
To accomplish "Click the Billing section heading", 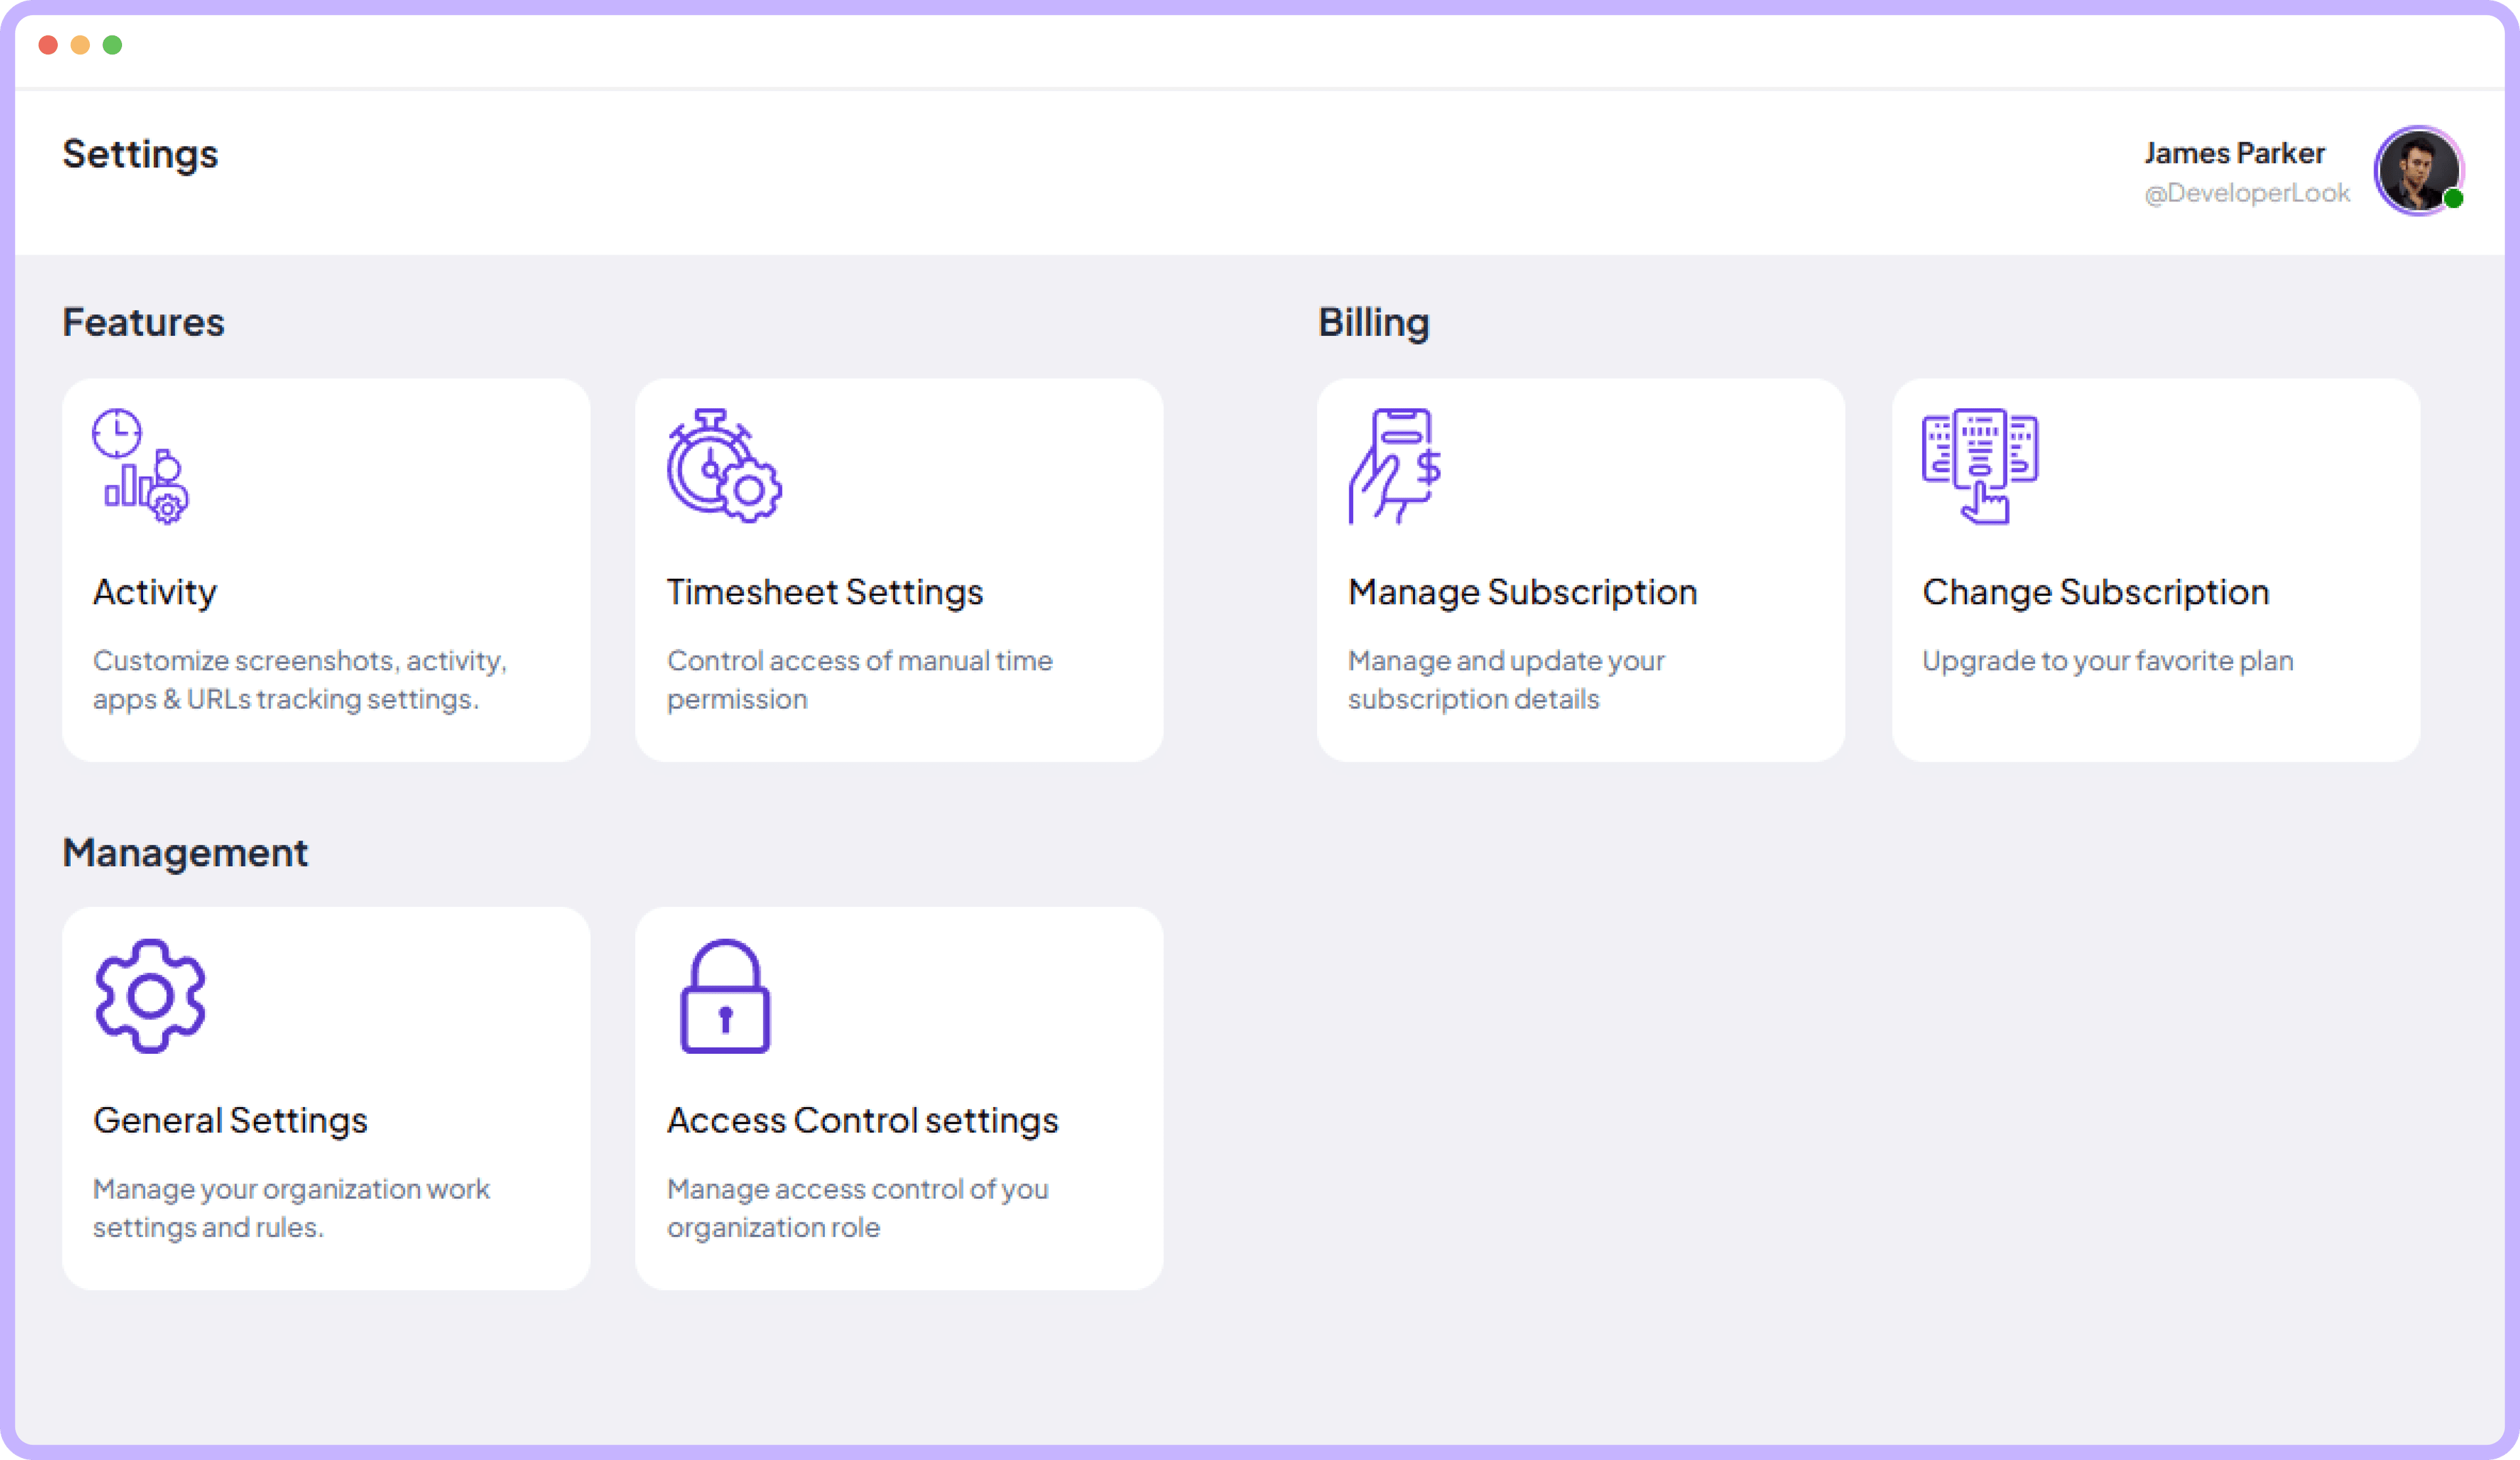I will point(1374,321).
